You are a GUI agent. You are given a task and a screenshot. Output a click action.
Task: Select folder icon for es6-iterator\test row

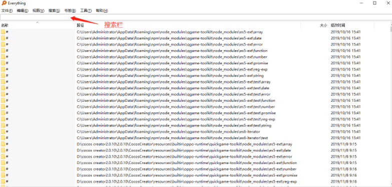click(x=3, y=138)
